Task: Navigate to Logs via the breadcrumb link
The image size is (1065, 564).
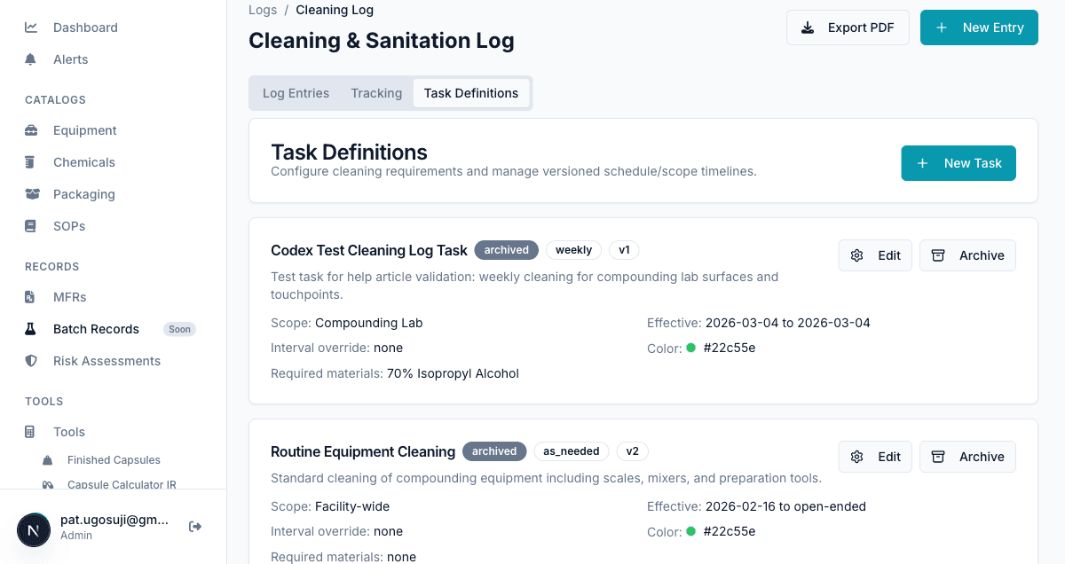Action: [x=263, y=10]
